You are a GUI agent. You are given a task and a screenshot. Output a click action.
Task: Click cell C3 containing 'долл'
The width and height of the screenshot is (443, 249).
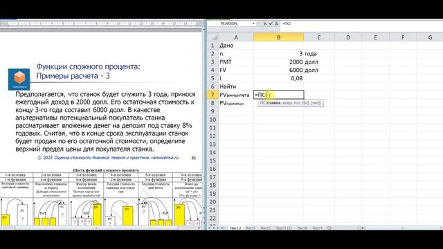click(x=319, y=62)
